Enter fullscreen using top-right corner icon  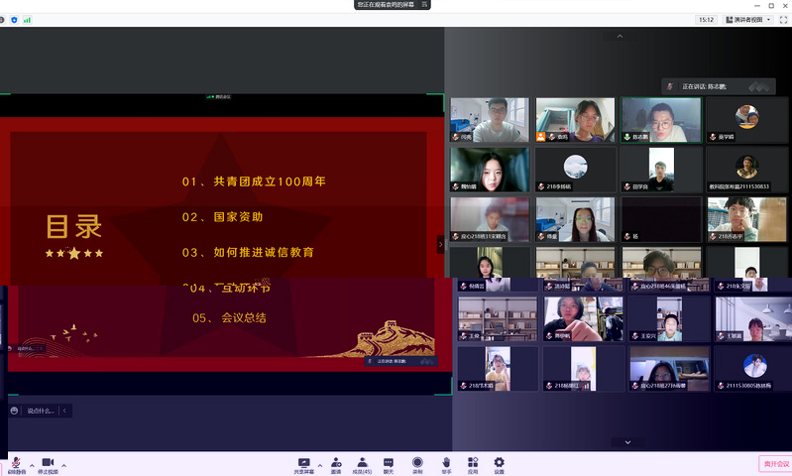coord(783,20)
